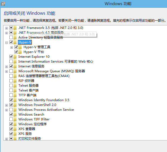
Task: Click folder icon beside Hyper-V 管理工具
Action: [20, 47]
